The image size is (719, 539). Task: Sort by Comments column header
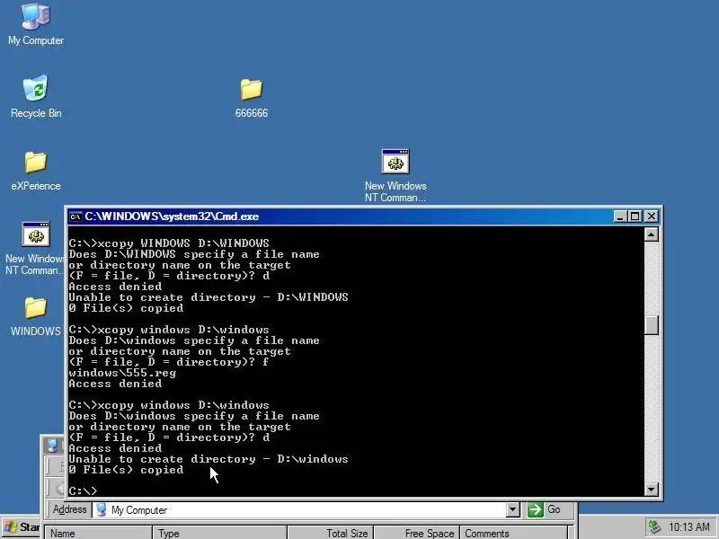click(513, 533)
